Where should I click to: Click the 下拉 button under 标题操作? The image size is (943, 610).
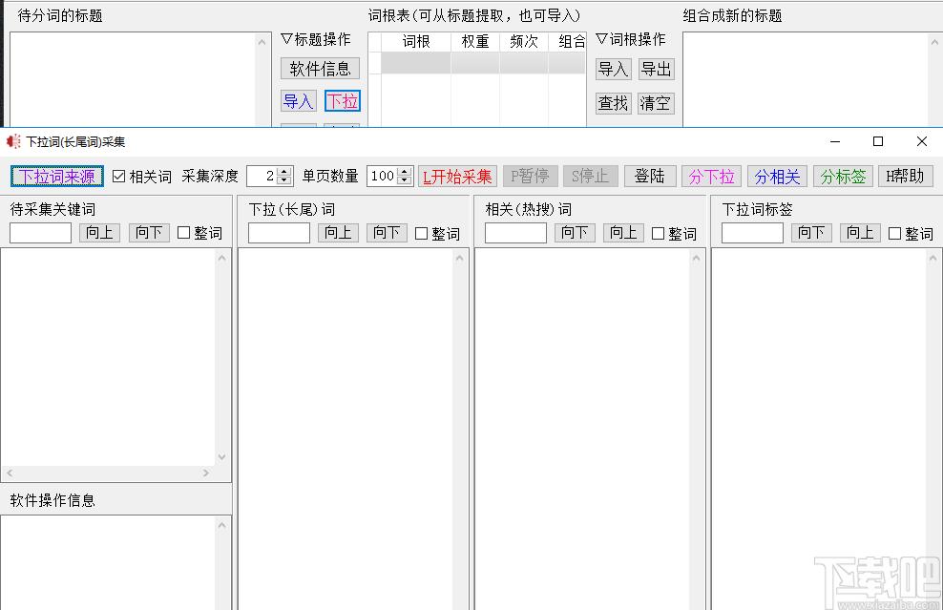pos(343,101)
